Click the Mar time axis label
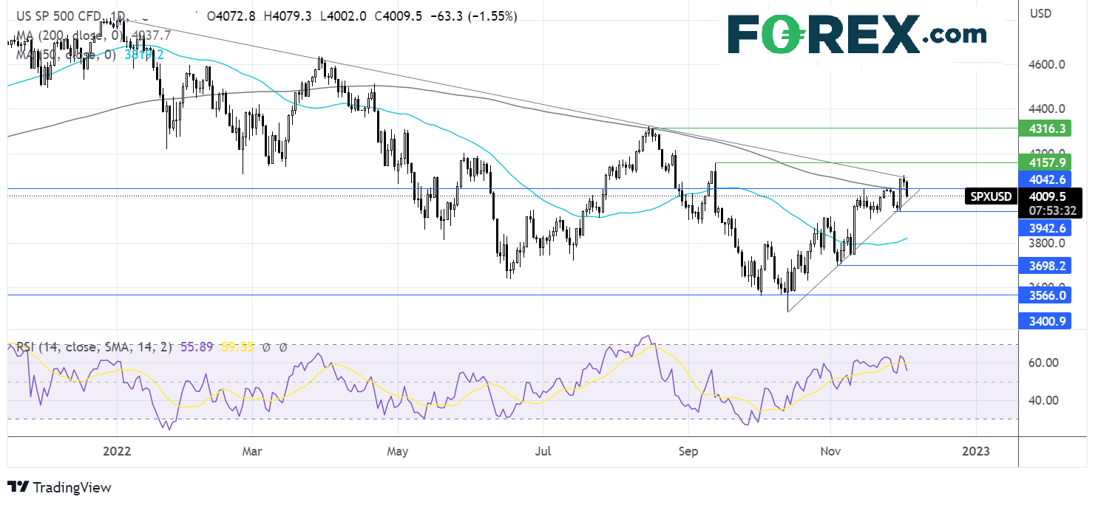 tap(252, 450)
